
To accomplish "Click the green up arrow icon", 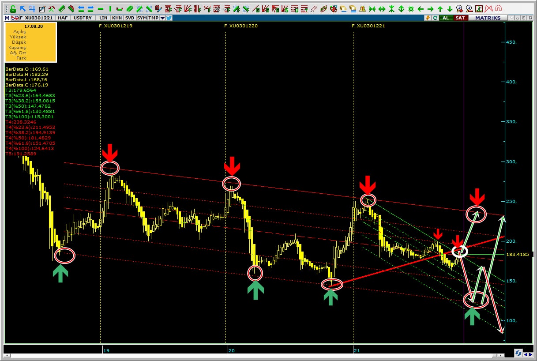I will tap(440, 9).
